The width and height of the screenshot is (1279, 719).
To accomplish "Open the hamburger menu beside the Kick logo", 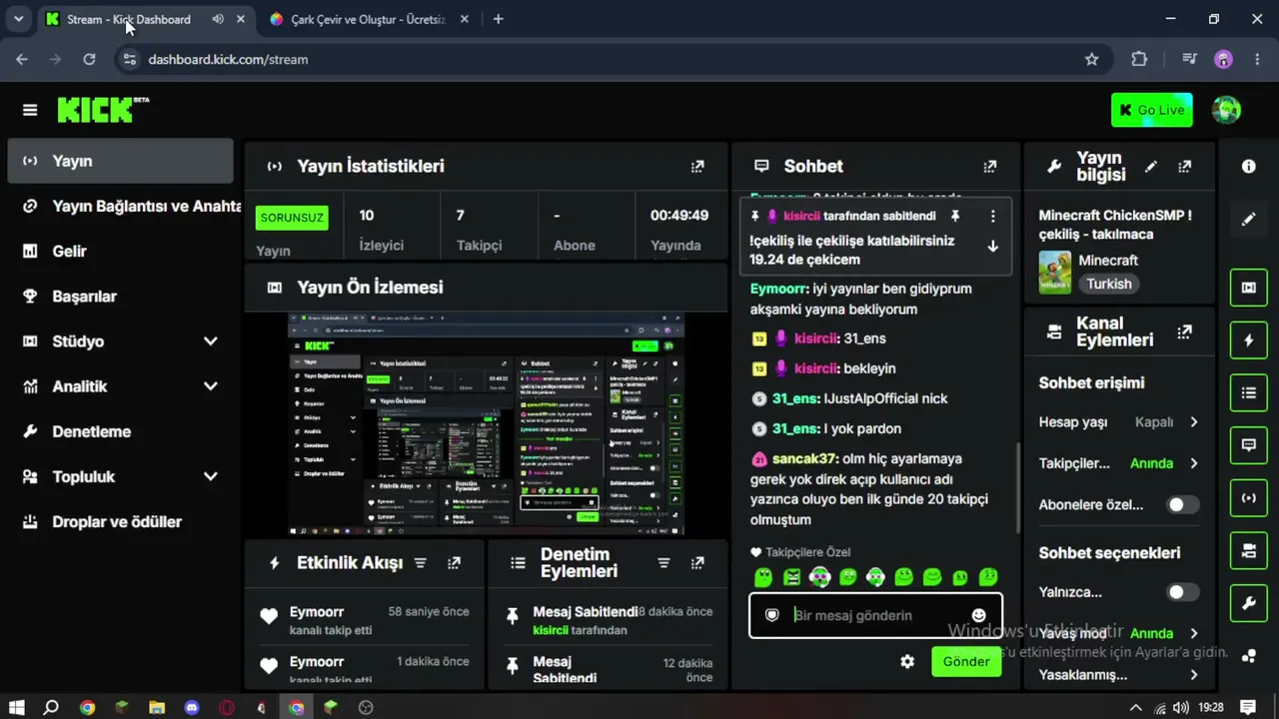I will 30,110.
